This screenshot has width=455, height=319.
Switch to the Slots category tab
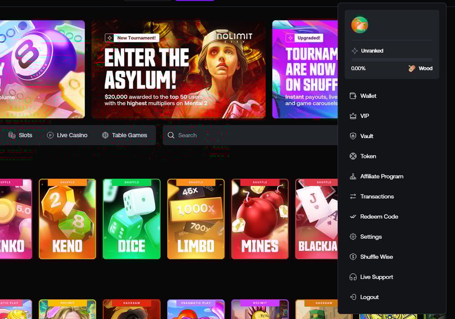20,135
